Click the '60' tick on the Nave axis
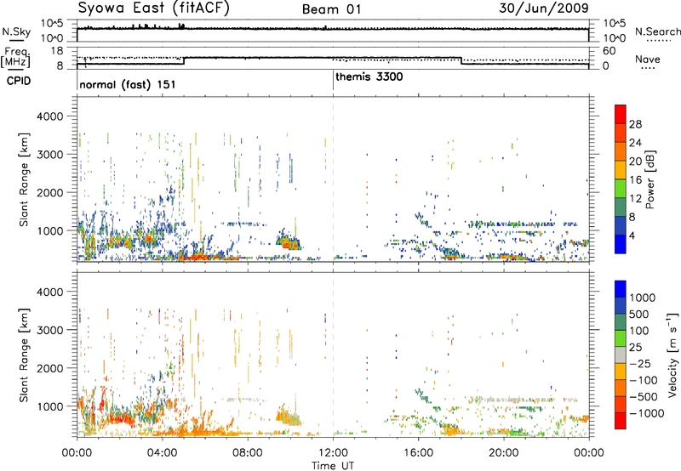This screenshot has height=471, width=681. (609, 51)
